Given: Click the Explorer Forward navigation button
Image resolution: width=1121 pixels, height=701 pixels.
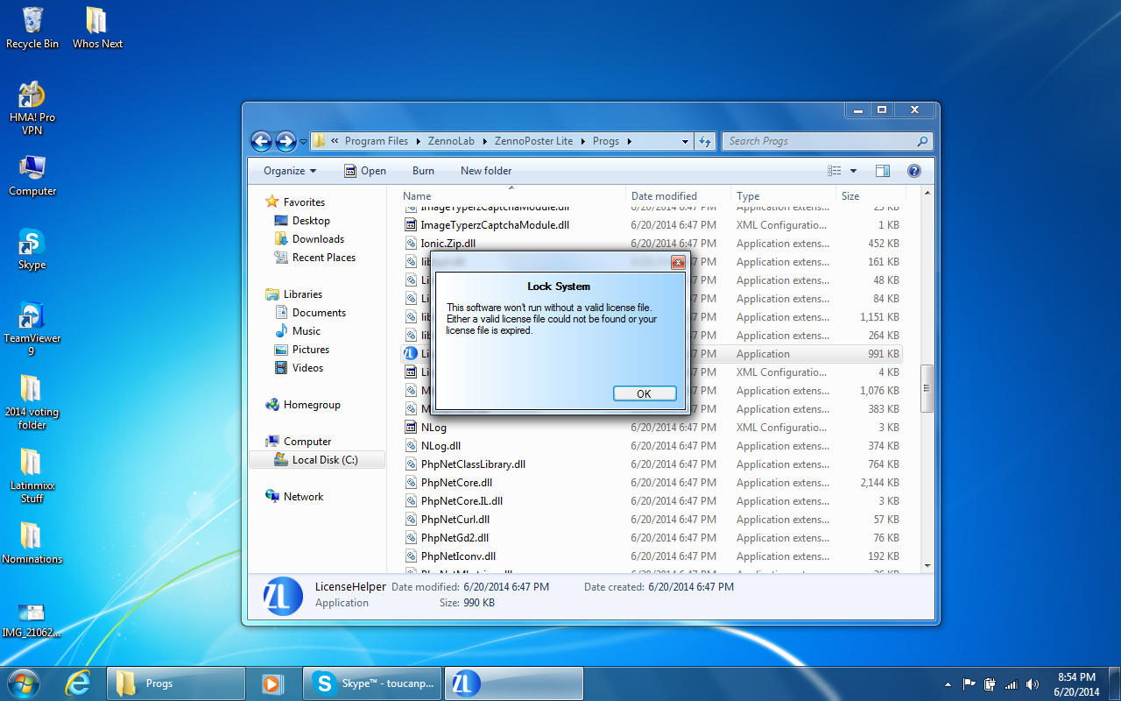Looking at the screenshot, I should 286,141.
